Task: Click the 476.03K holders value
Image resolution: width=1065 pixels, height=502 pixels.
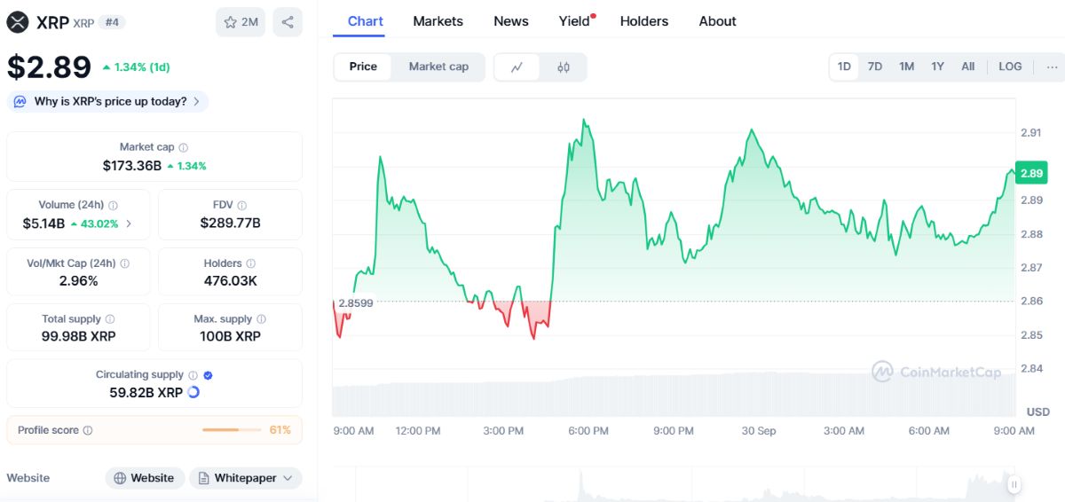Action: tap(231, 281)
